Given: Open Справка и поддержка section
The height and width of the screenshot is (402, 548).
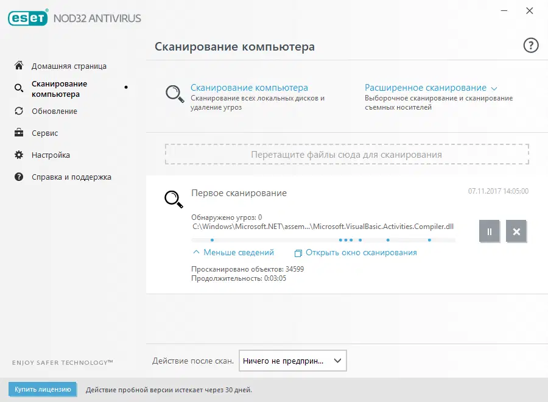Looking at the screenshot, I should [72, 177].
